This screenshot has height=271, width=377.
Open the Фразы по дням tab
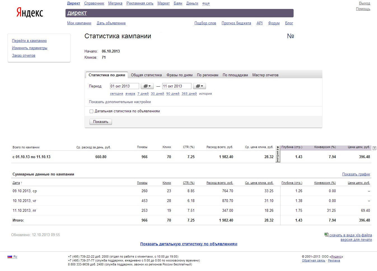click(179, 75)
